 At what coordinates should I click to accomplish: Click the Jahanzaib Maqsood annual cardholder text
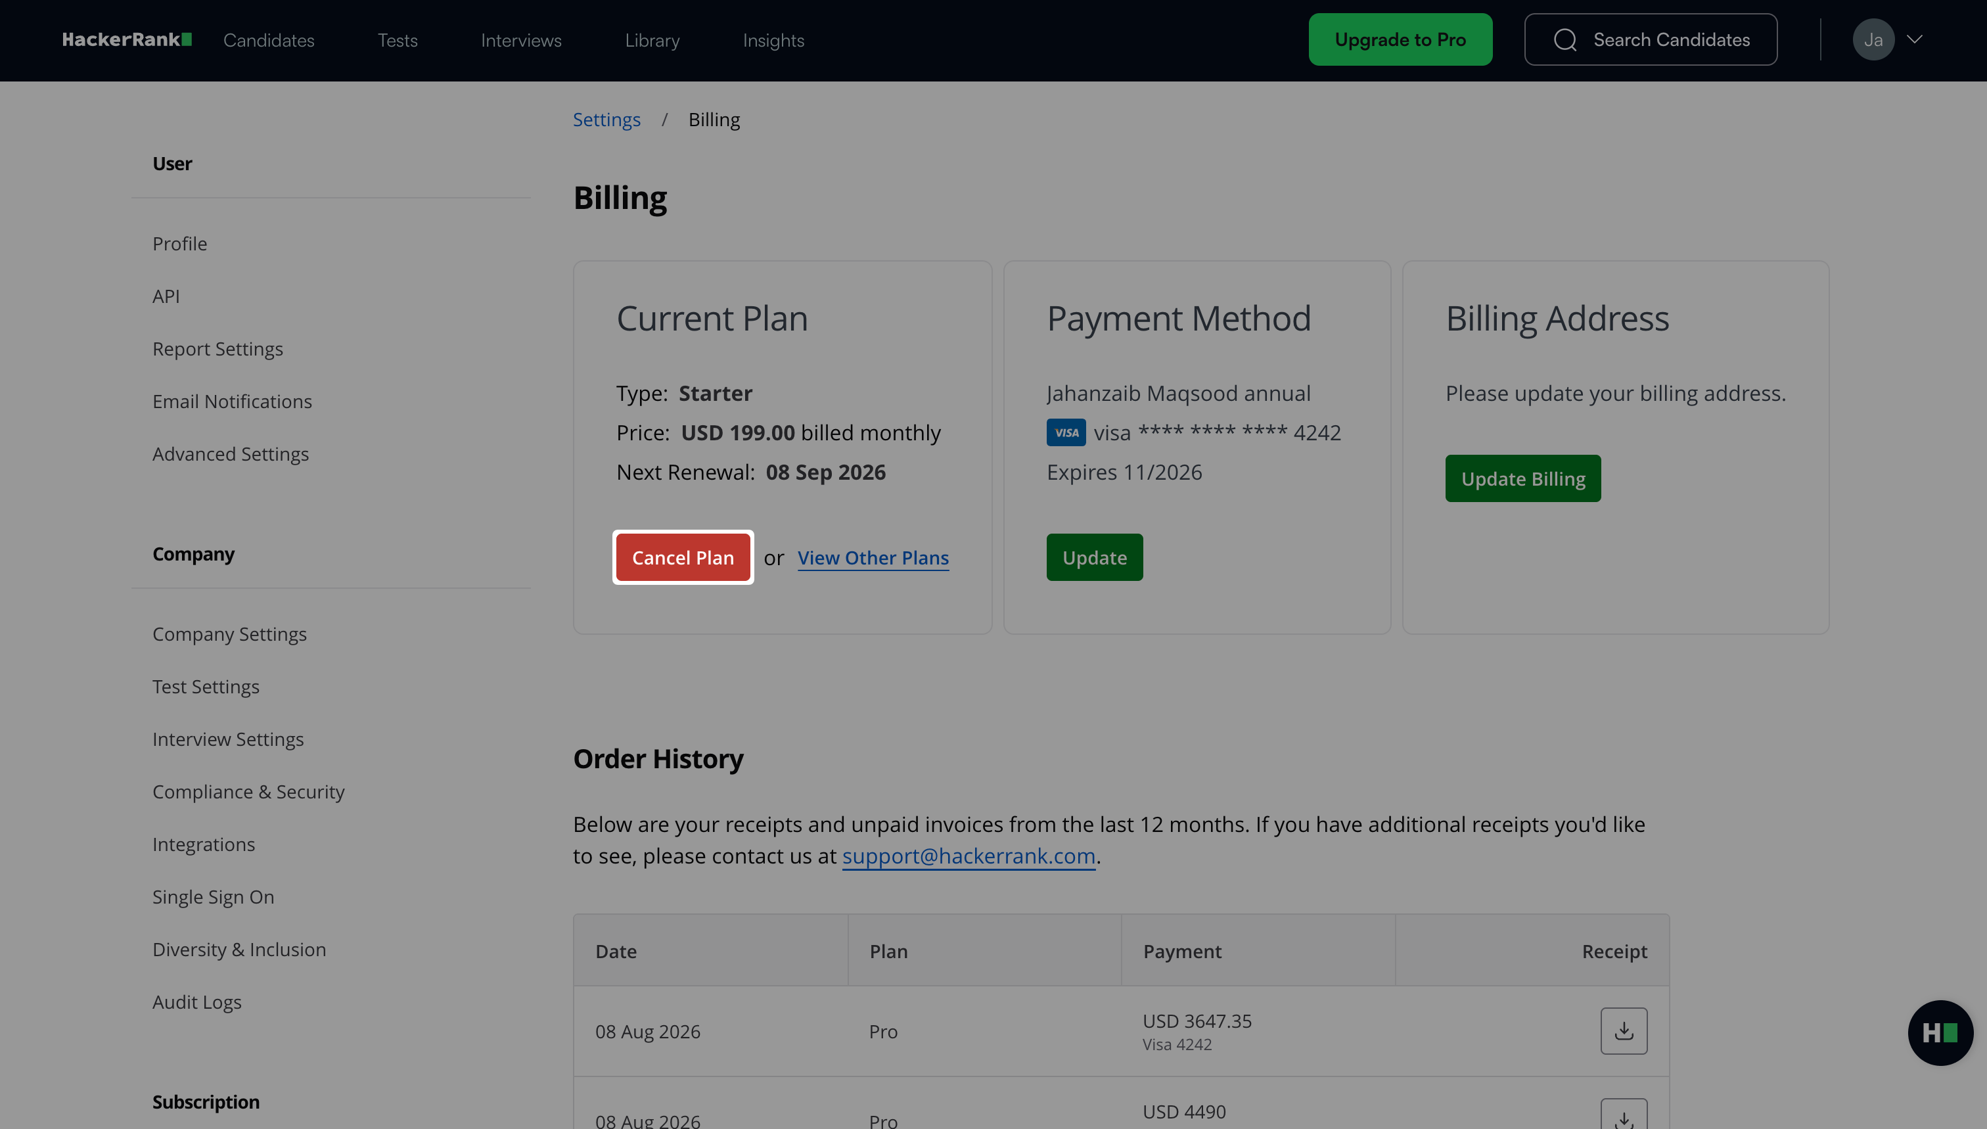[x=1178, y=393]
